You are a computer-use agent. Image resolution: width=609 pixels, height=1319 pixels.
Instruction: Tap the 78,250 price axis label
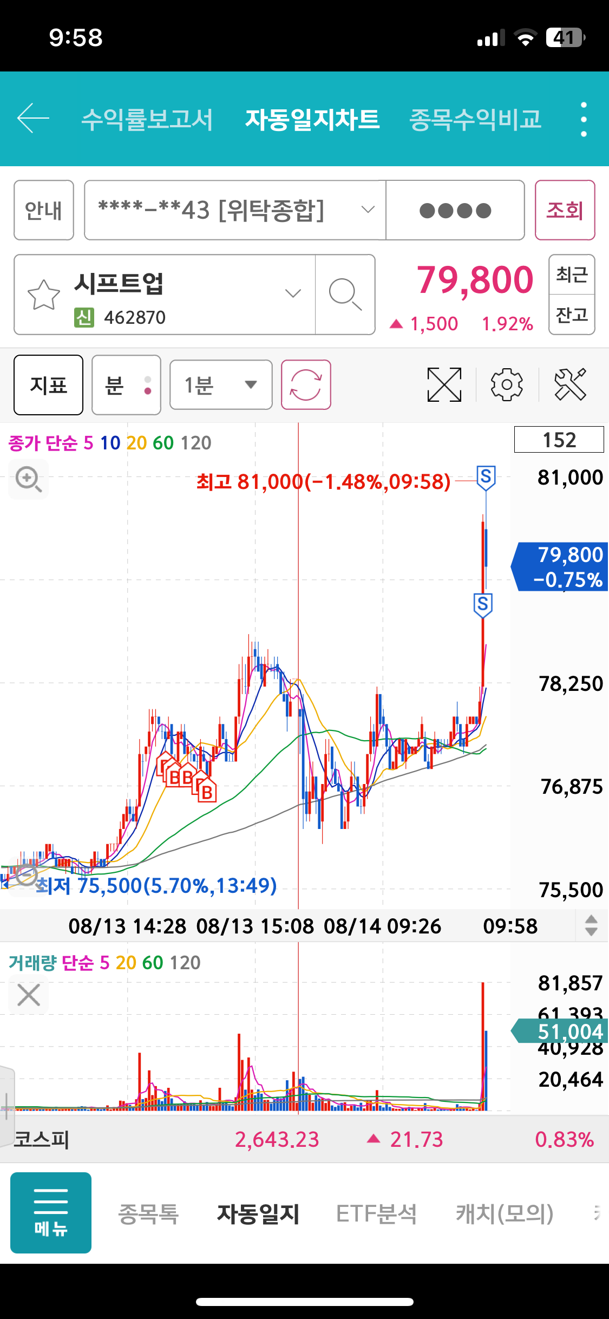(x=571, y=684)
